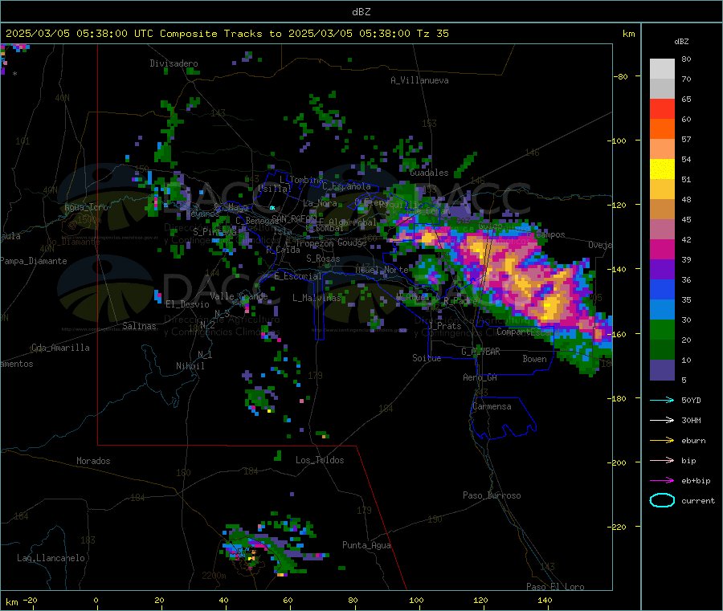
Task: Click the 'C_Espanola' map label
Action: [346, 186]
